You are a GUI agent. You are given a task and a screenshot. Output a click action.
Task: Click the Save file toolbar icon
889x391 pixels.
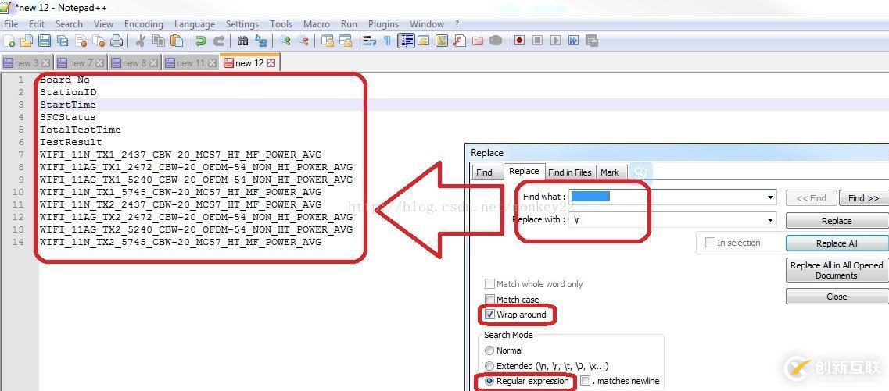point(45,41)
